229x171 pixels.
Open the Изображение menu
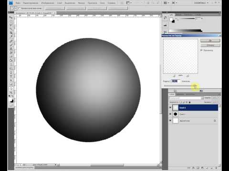pos(48,3)
